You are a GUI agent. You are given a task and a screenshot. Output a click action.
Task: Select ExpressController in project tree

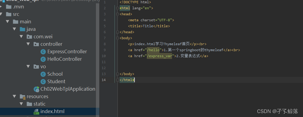(x=67, y=52)
